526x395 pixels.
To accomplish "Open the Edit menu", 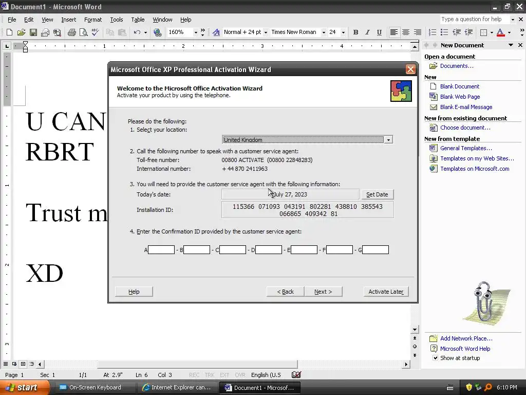I will point(29,20).
